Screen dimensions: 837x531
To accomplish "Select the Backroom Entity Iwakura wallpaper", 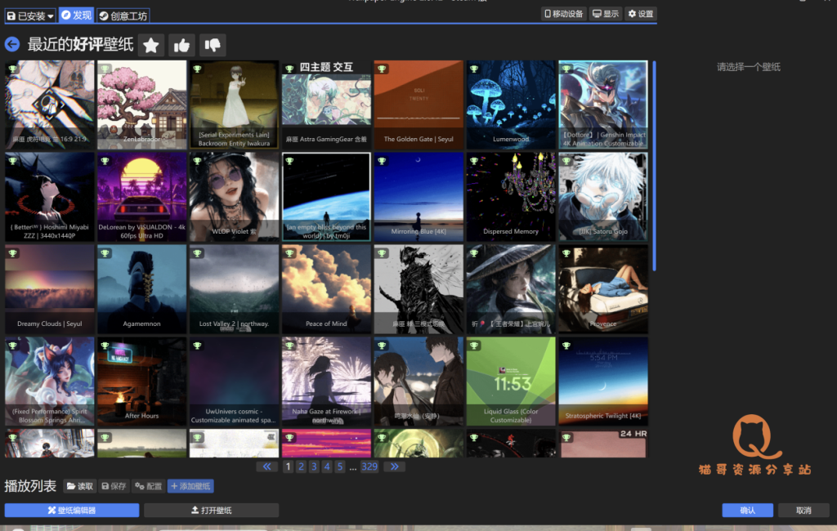I will [234, 105].
